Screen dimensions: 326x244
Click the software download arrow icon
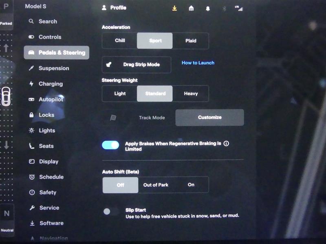(x=174, y=8)
